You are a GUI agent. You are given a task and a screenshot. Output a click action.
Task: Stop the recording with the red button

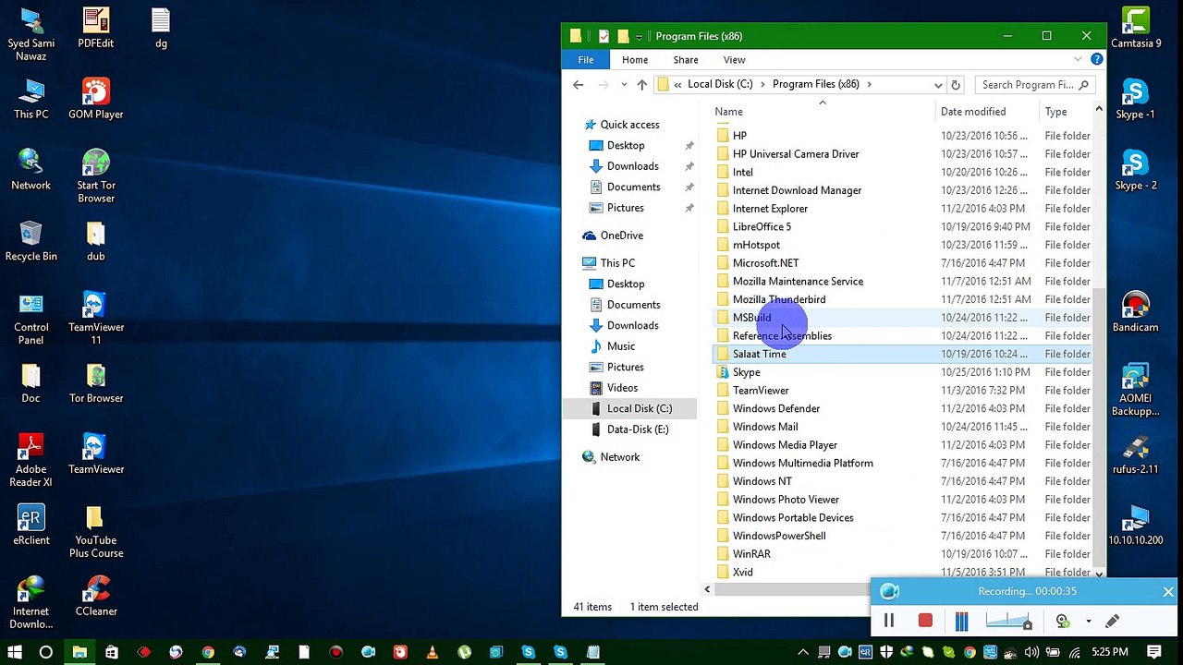[x=925, y=621]
